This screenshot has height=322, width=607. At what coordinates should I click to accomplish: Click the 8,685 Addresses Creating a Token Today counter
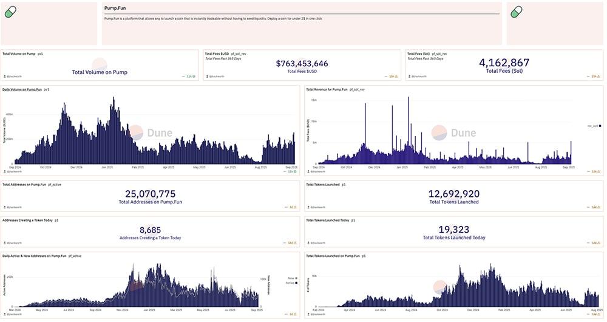point(150,230)
